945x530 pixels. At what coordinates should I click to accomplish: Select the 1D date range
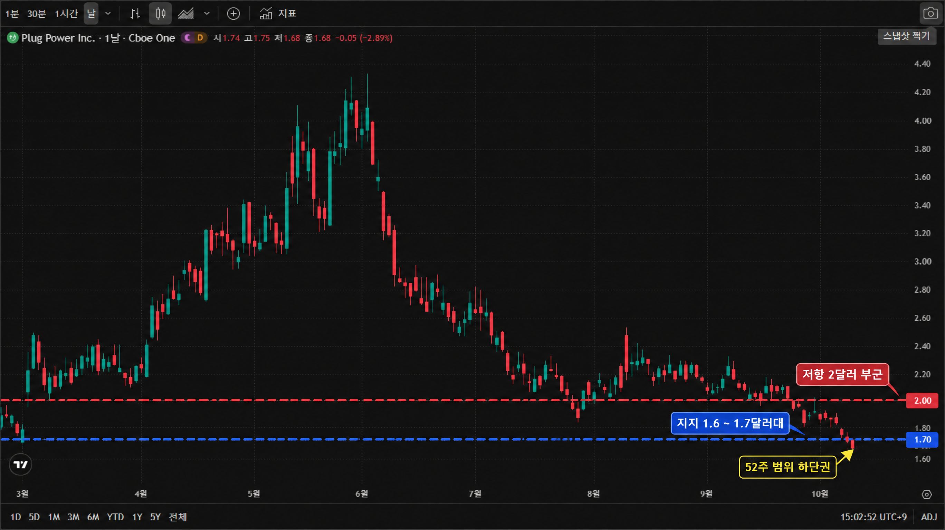(x=16, y=517)
